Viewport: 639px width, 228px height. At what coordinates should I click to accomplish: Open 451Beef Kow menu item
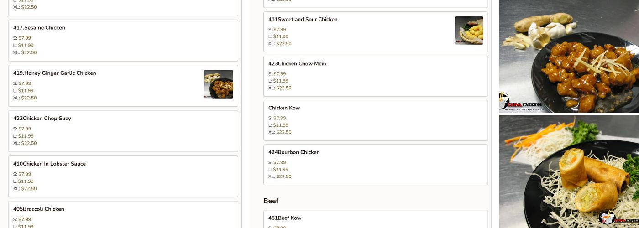click(x=285, y=218)
